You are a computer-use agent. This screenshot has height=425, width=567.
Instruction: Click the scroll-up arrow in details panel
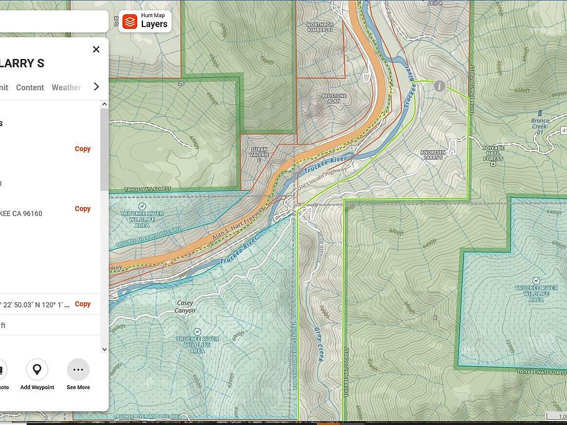[105, 104]
